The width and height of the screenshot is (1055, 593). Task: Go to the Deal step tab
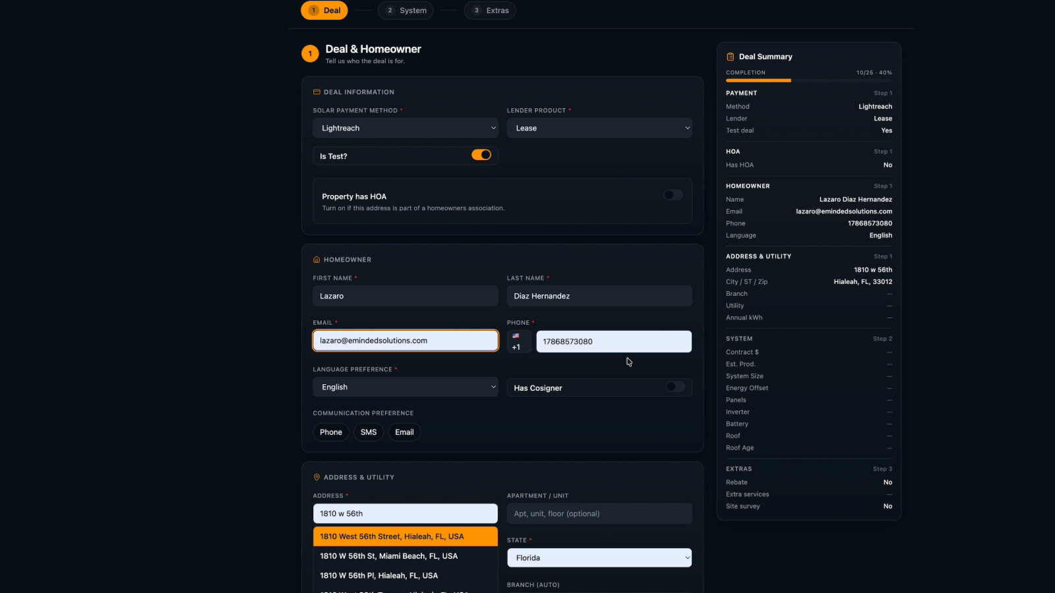(x=324, y=11)
